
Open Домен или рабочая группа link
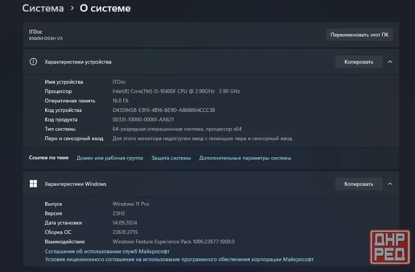click(x=110, y=158)
